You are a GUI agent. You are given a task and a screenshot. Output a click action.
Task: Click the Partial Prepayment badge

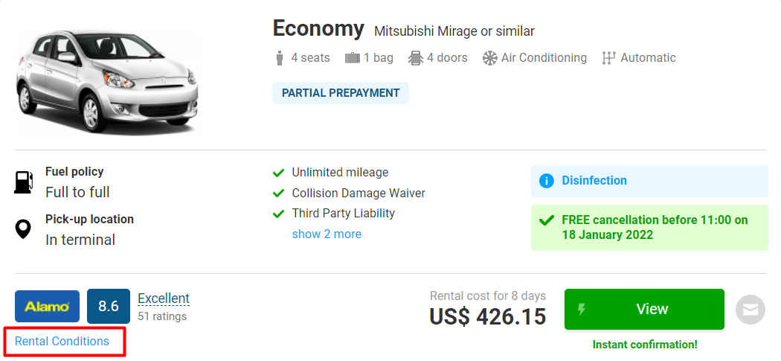(x=341, y=93)
